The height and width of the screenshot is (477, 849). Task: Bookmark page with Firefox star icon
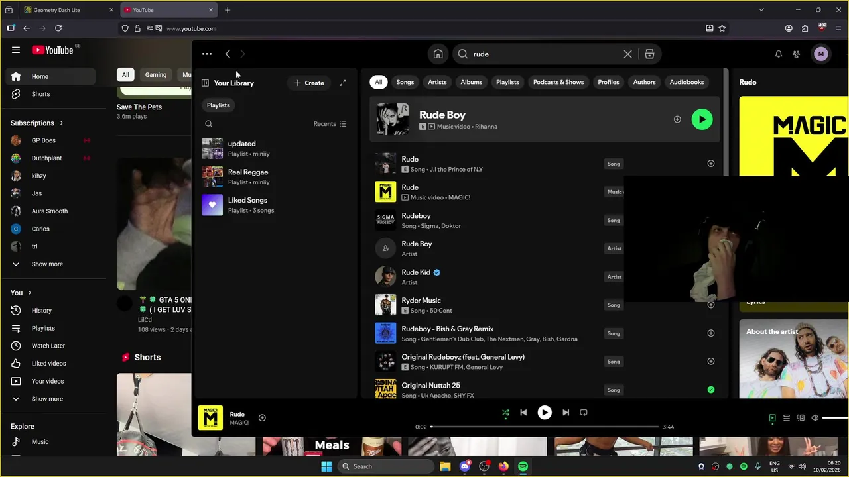pos(722,28)
